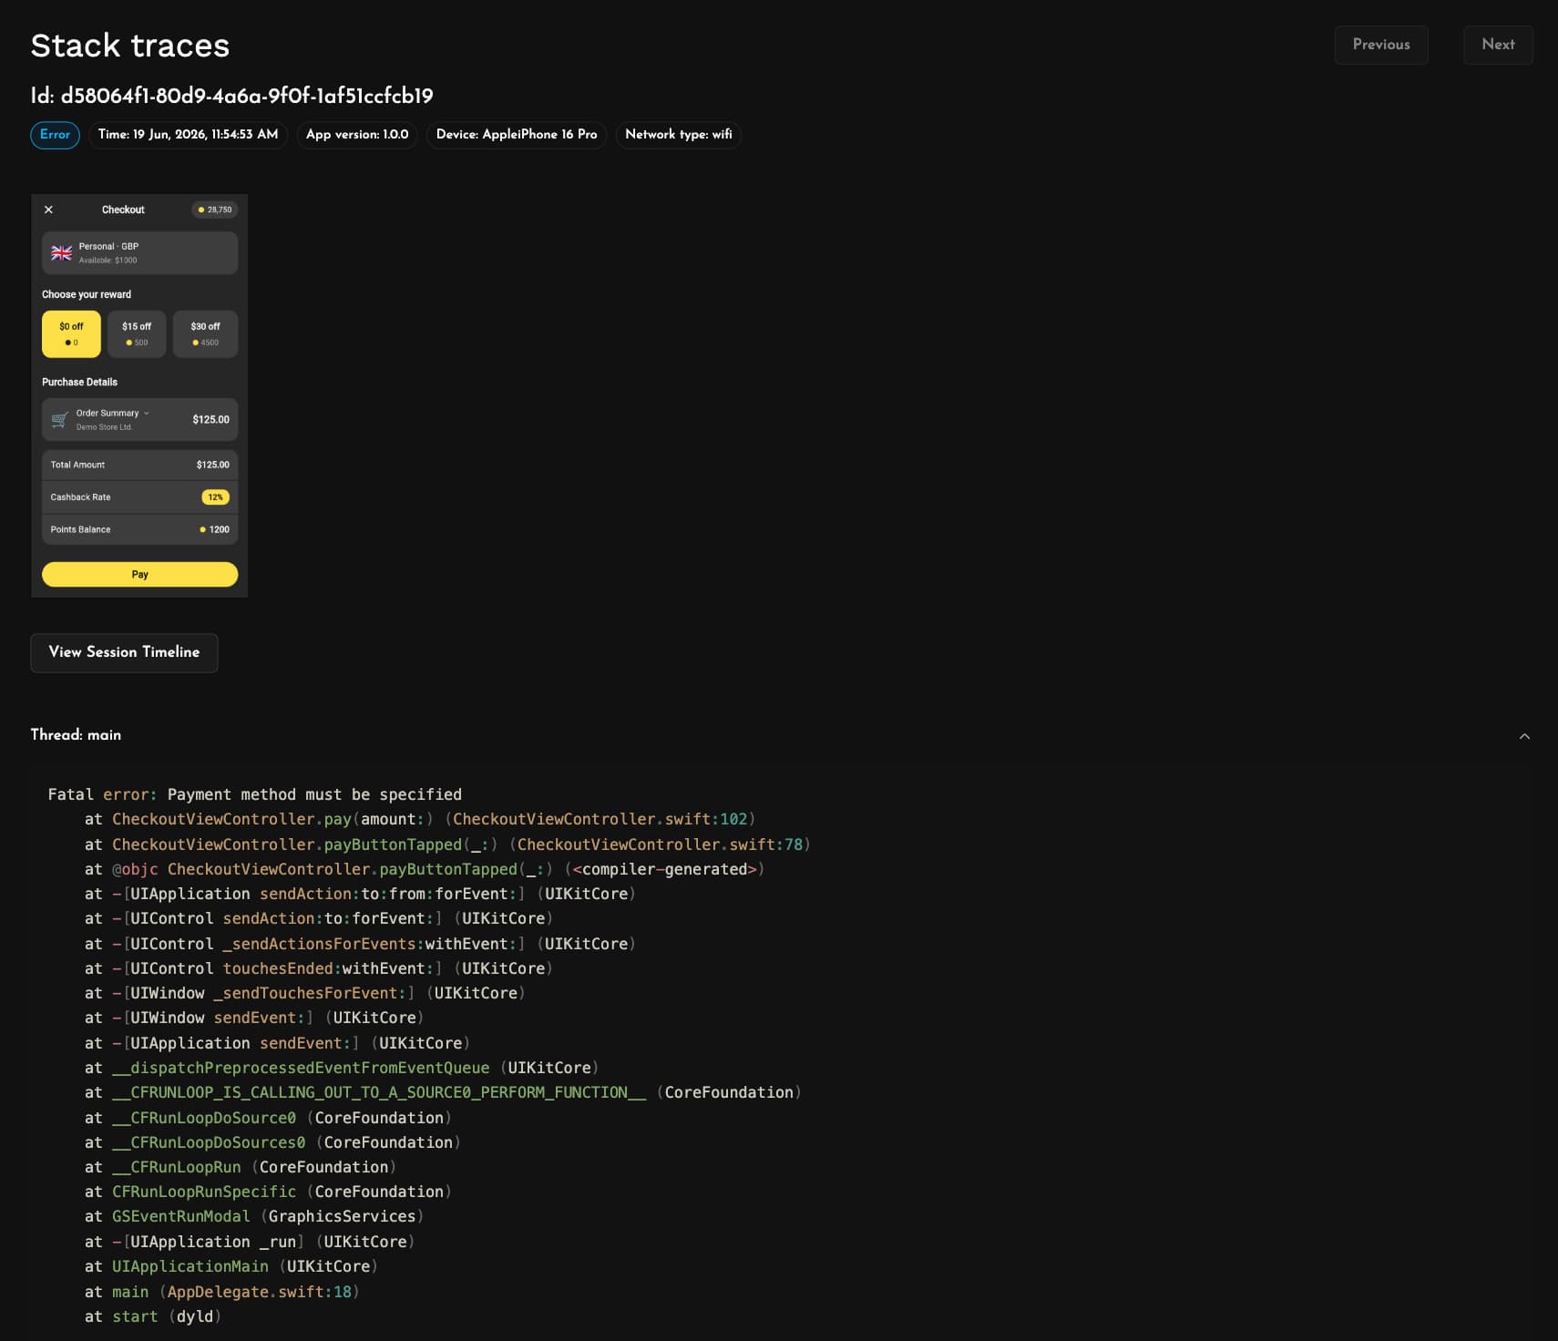Select the $15 off reward tile
The image size is (1558, 1341).
[137, 334]
